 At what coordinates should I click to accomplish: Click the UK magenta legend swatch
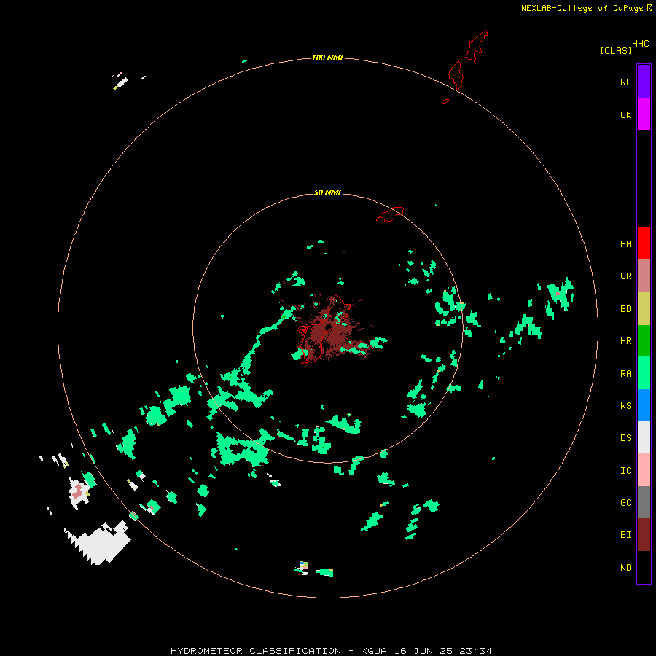tap(644, 114)
